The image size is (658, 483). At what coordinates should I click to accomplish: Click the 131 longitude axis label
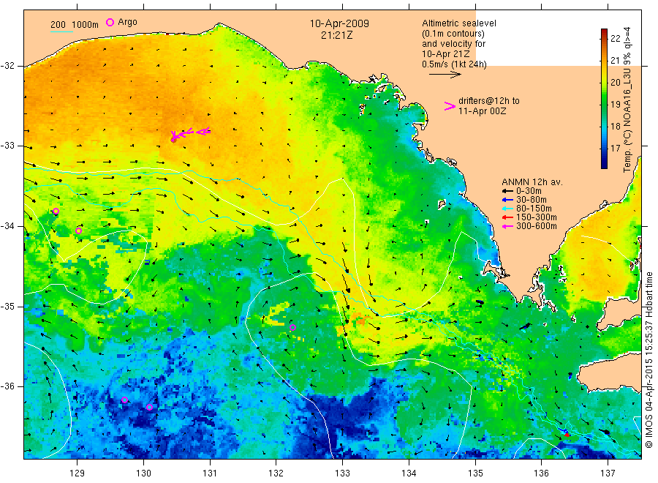[x=210, y=473]
